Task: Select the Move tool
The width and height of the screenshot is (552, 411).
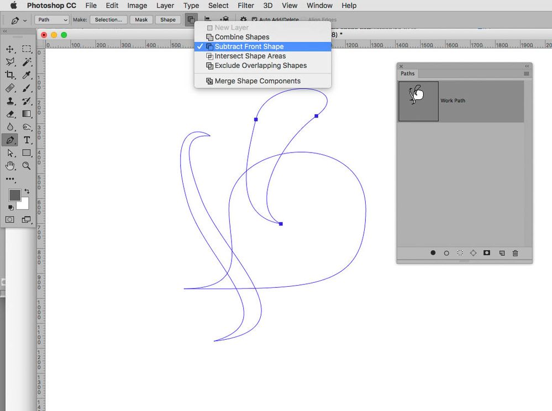Action: pos(10,49)
